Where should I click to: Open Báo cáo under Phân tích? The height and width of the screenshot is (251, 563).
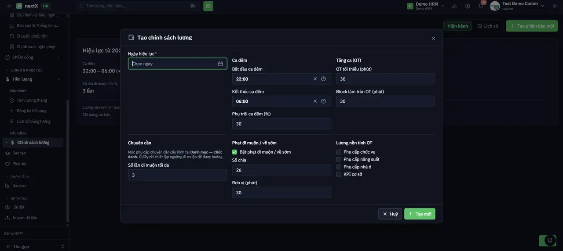coord(33,186)
